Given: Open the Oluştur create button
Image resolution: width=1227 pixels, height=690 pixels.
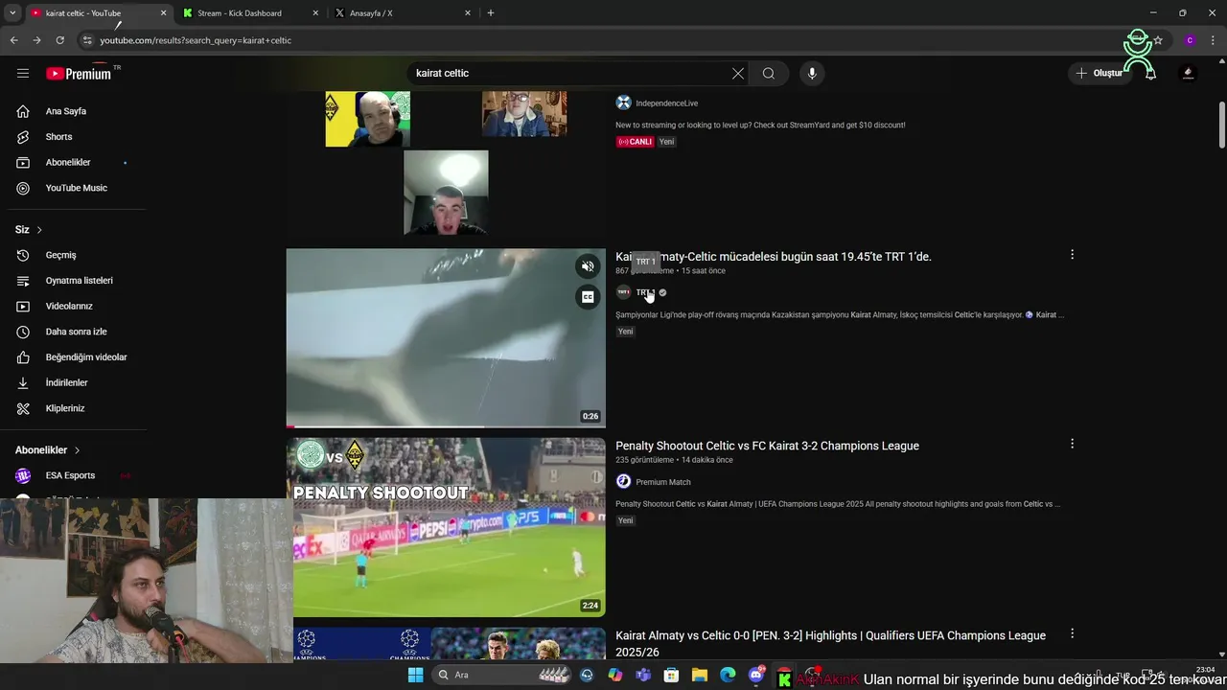Looking at the screenshot, I should 1099,73.
